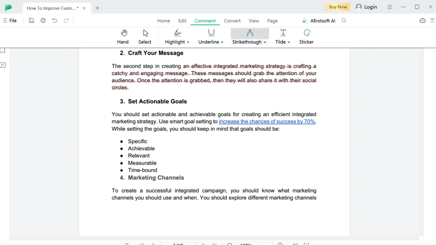Open Tilde options dropdown arrow

click(289, 42)
